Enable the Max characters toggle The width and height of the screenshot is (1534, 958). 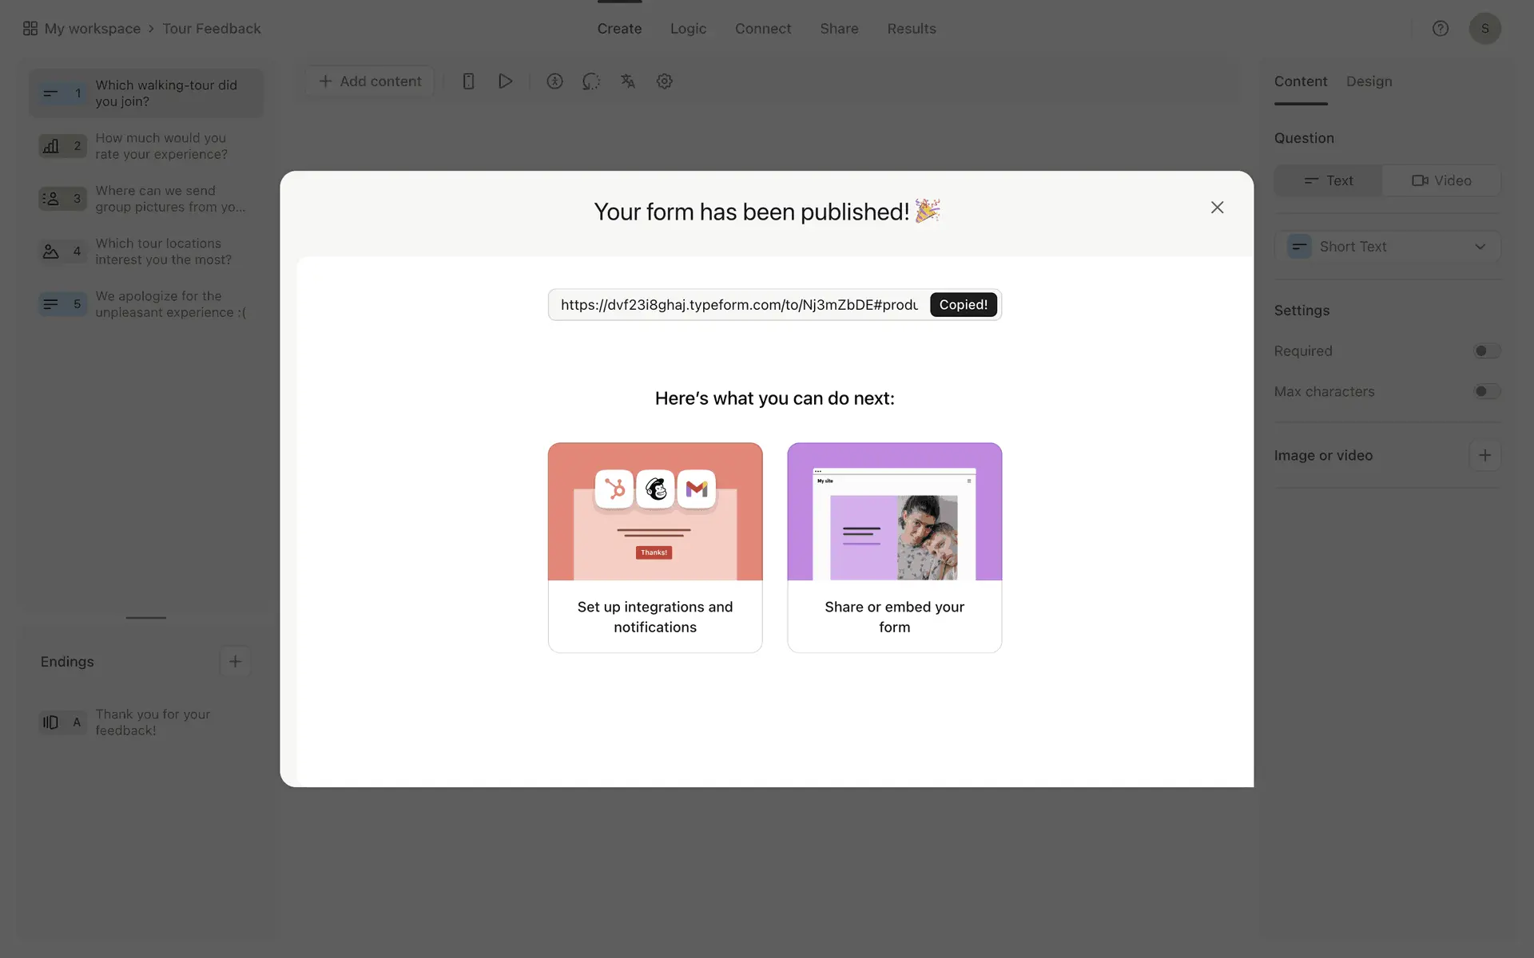tap(1486, 392)
